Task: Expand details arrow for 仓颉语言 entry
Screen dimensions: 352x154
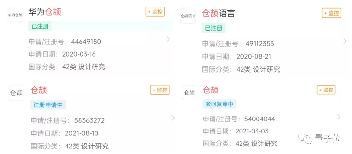Action: pyautogui.click(x=345, y=41)
